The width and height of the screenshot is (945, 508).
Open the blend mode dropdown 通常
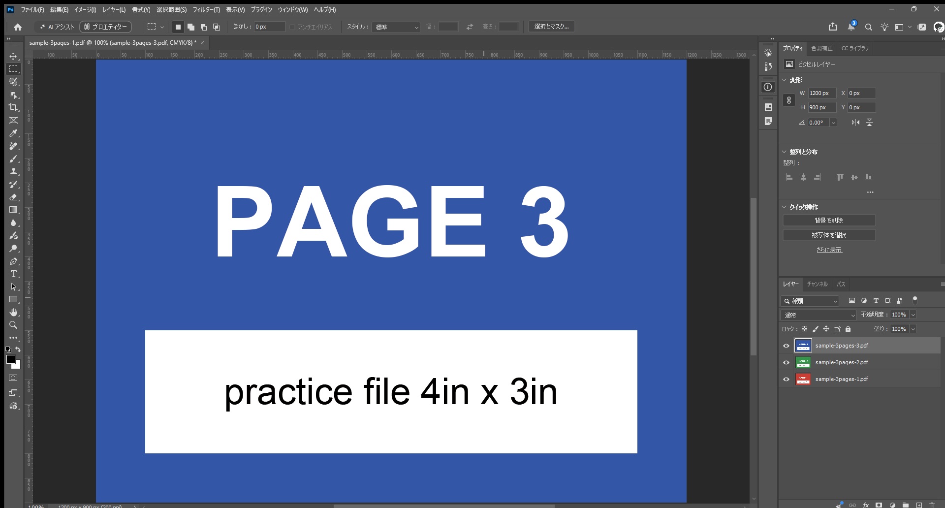[x=819, y=315]
